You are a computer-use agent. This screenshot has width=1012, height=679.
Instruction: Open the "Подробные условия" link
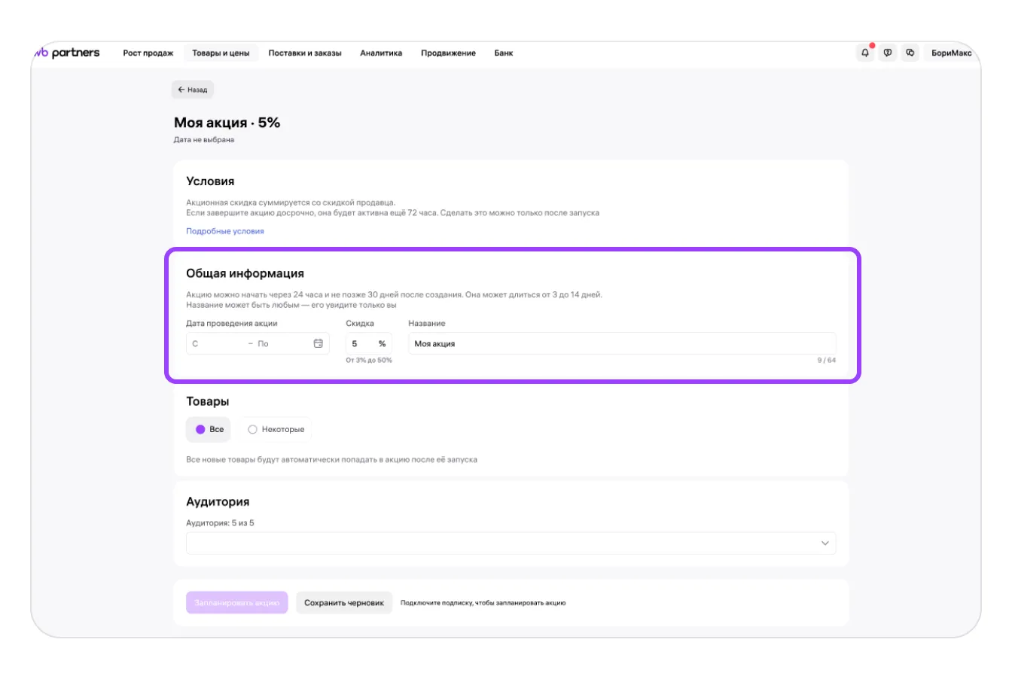coord(225,231)
